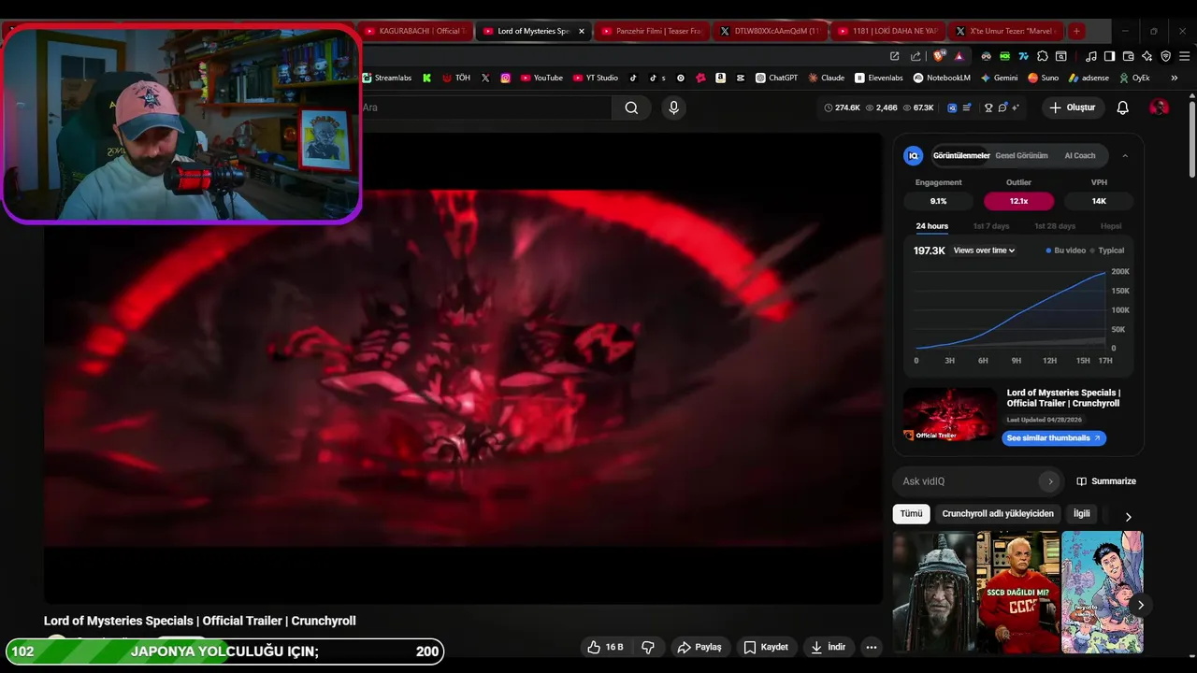Open the Views over time dropdown
1197x673 pixels.
point(984,251)
